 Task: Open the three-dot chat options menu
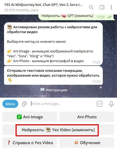click(111, 7)
